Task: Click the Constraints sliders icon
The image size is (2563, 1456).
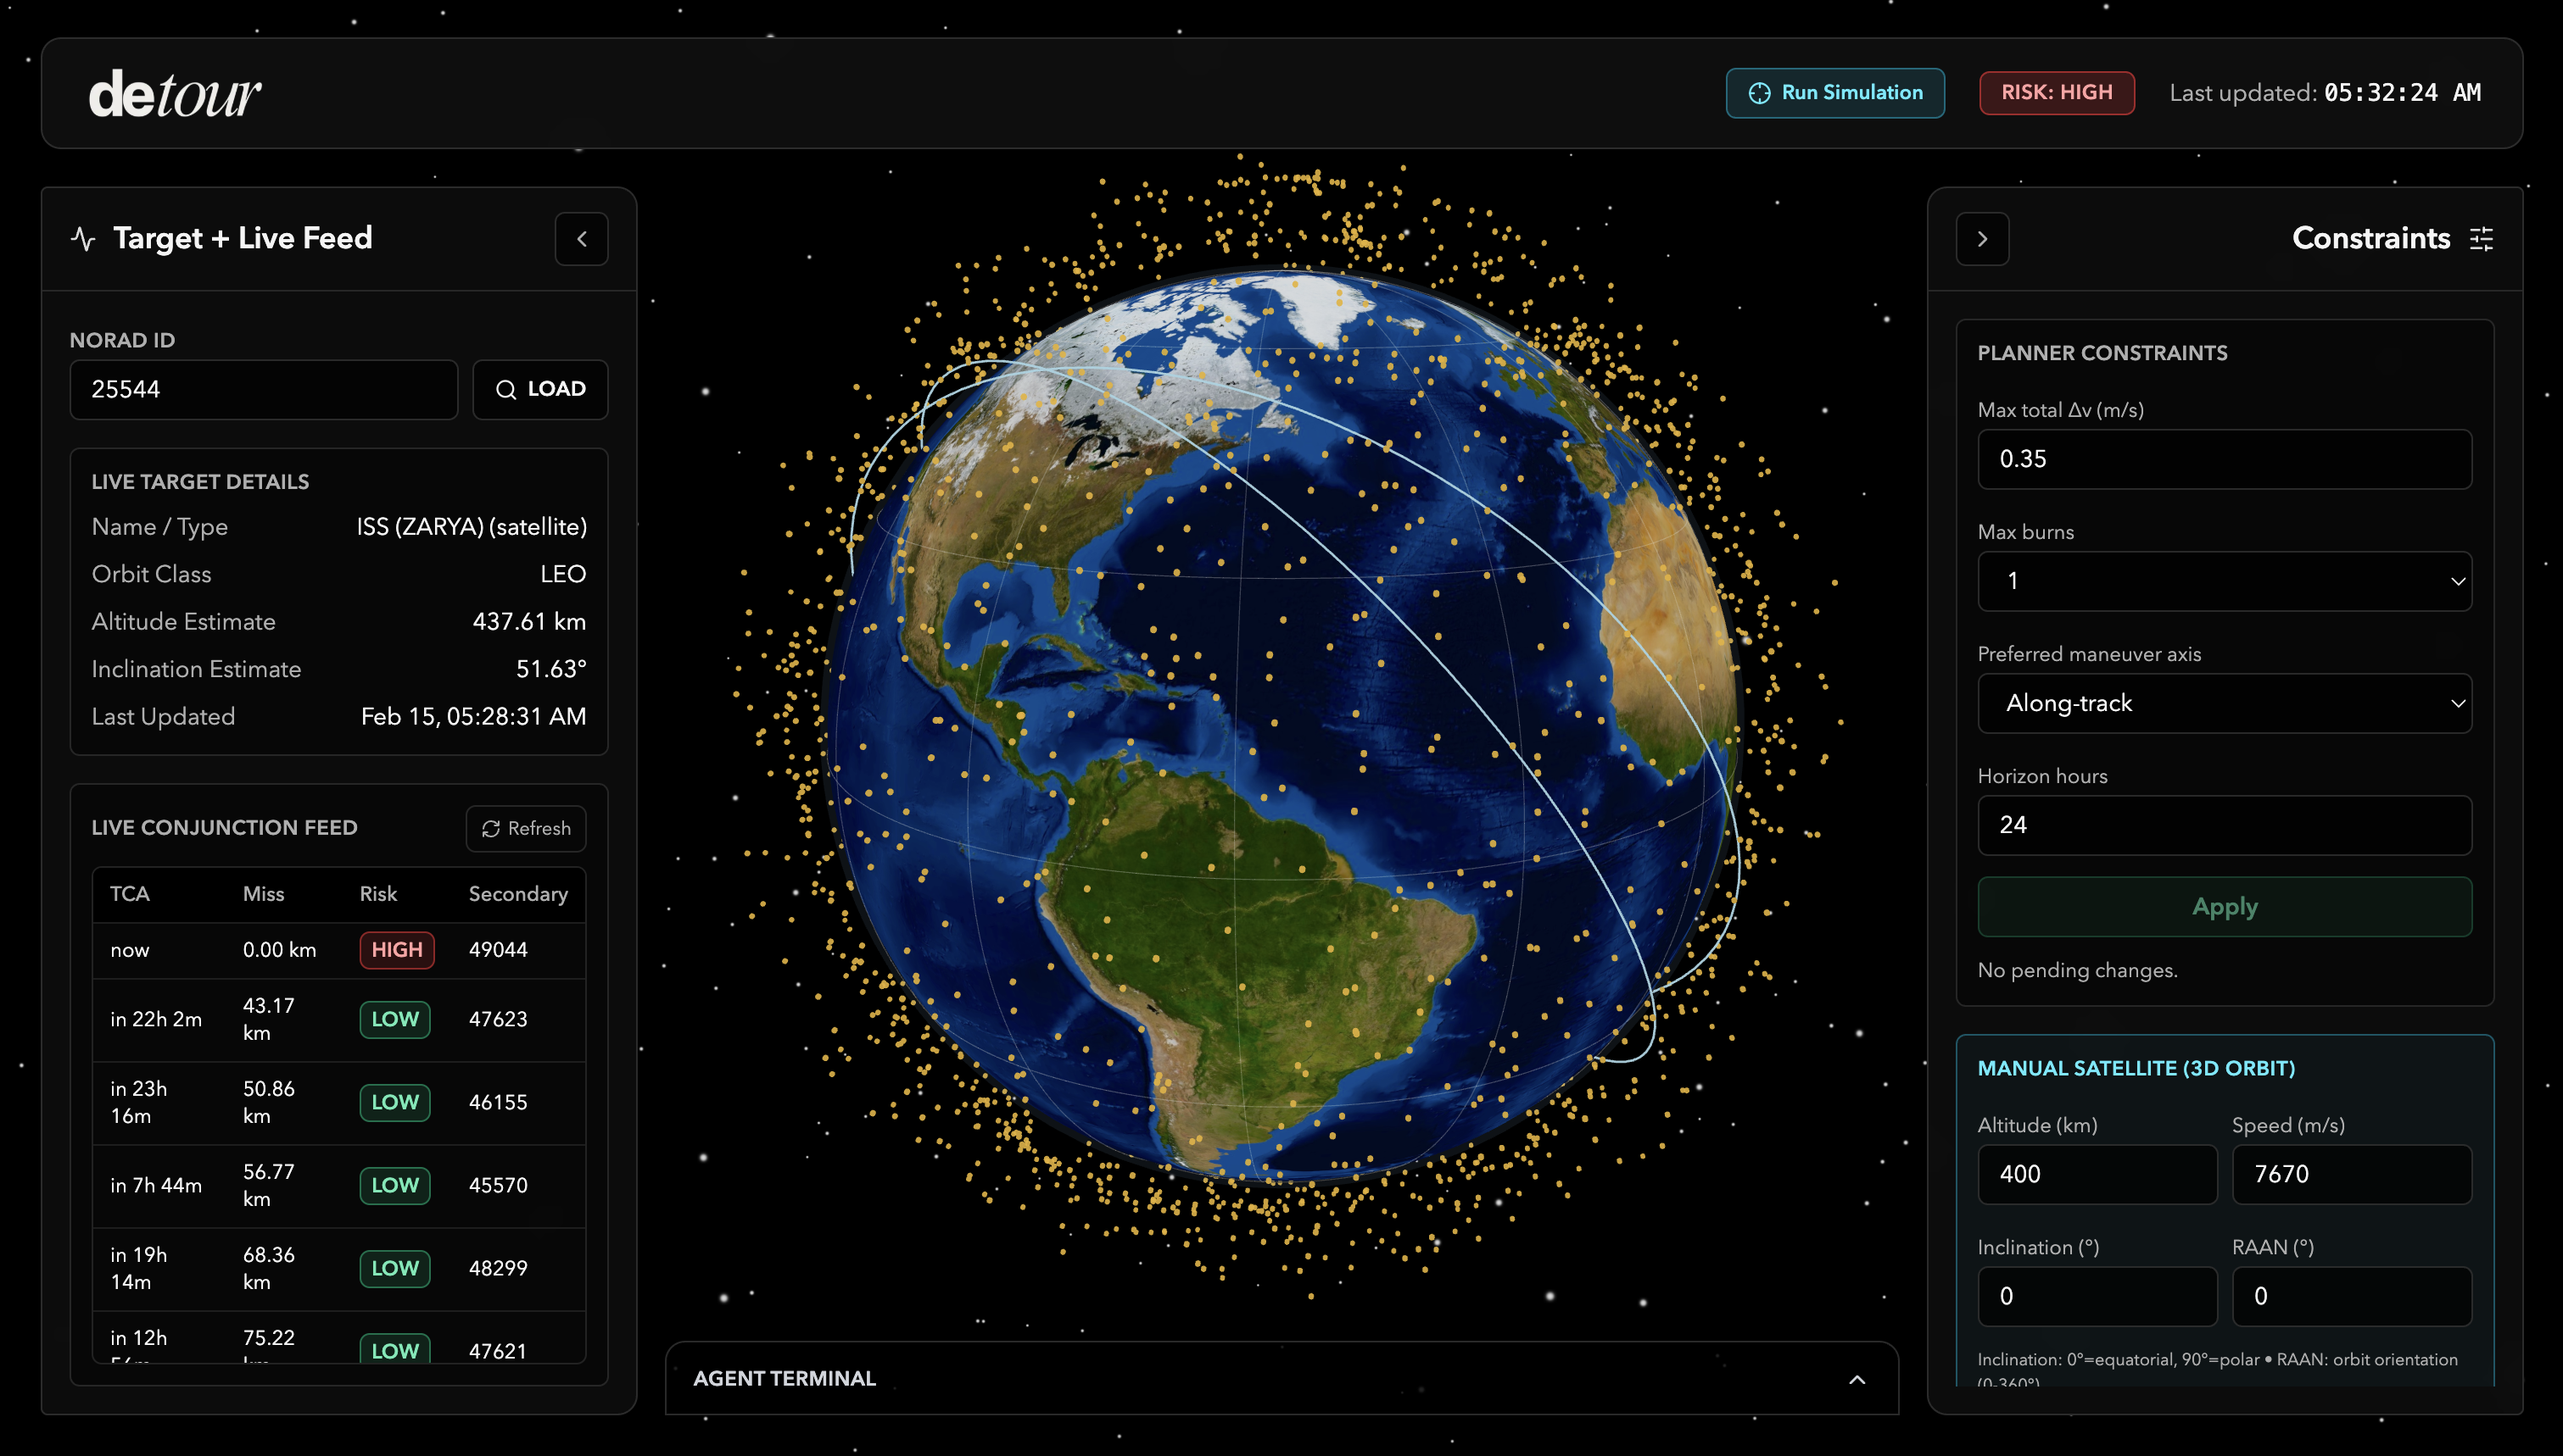Action: tap(2481, 239)
